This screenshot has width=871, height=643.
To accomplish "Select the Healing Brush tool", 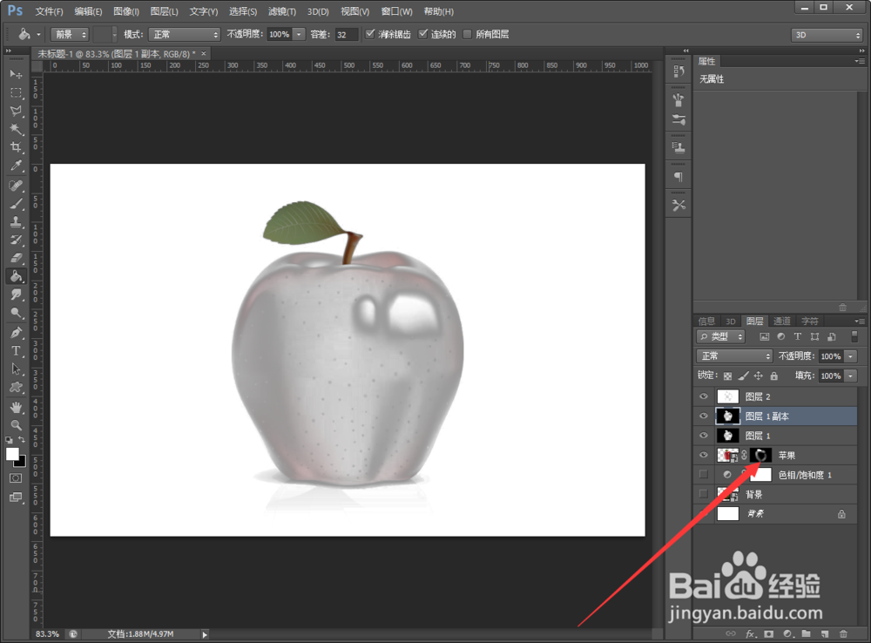I will point(16,185).
